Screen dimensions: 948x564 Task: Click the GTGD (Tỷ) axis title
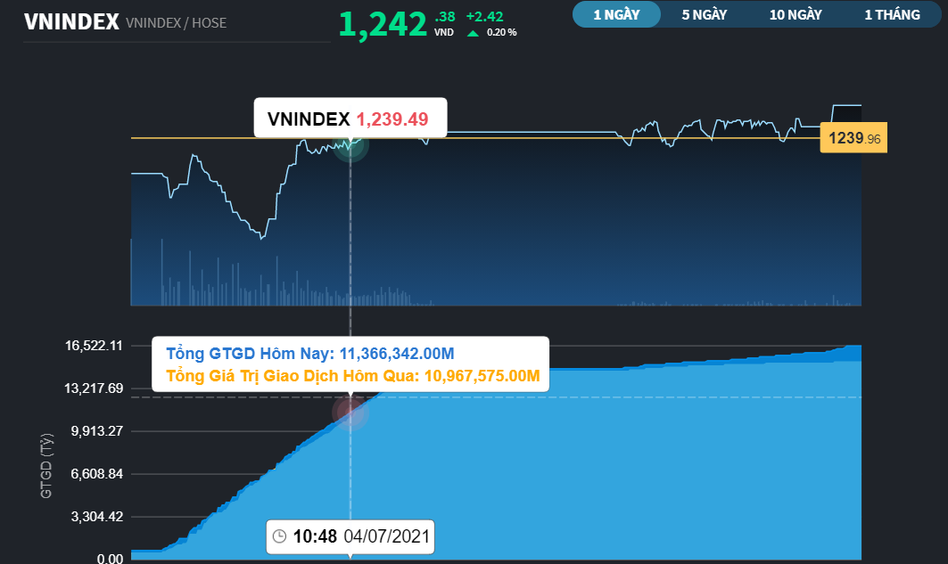tap(46, 466)
